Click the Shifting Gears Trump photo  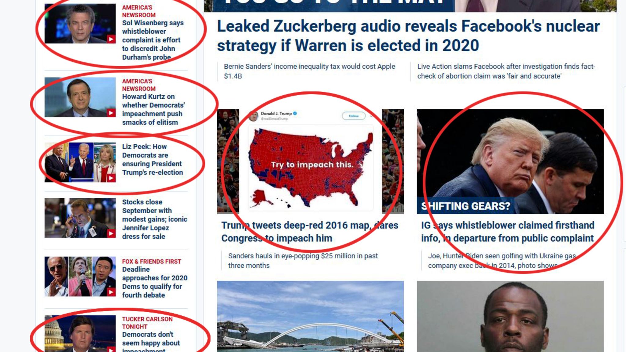point(510,161)
